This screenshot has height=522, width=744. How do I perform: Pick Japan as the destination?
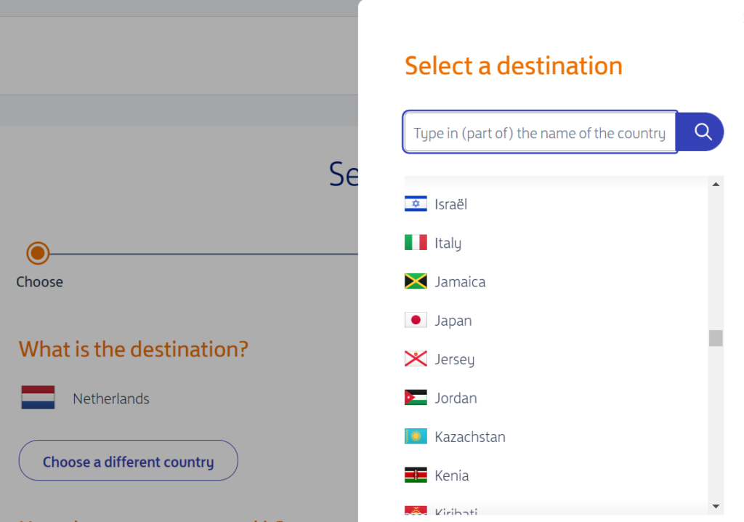click(x=453, y=321)
